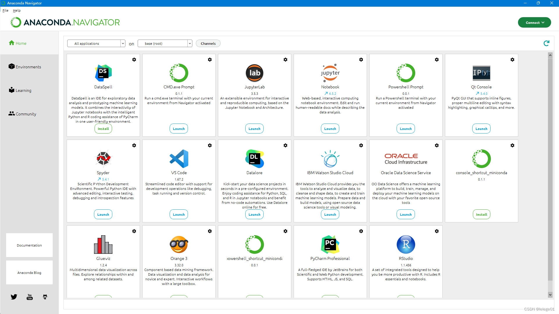
Task: Open the YouTube link icon
Action: coord(30,297)
